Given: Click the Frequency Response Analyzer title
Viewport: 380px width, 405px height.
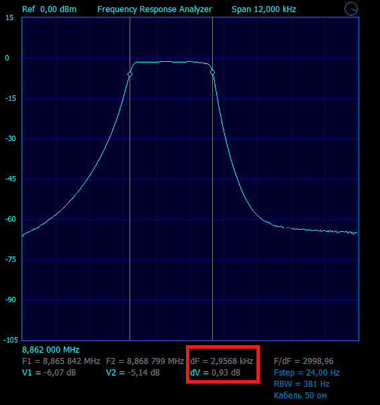Looking at the screenshot, I should pyautogui.click(x=154, y=9).
